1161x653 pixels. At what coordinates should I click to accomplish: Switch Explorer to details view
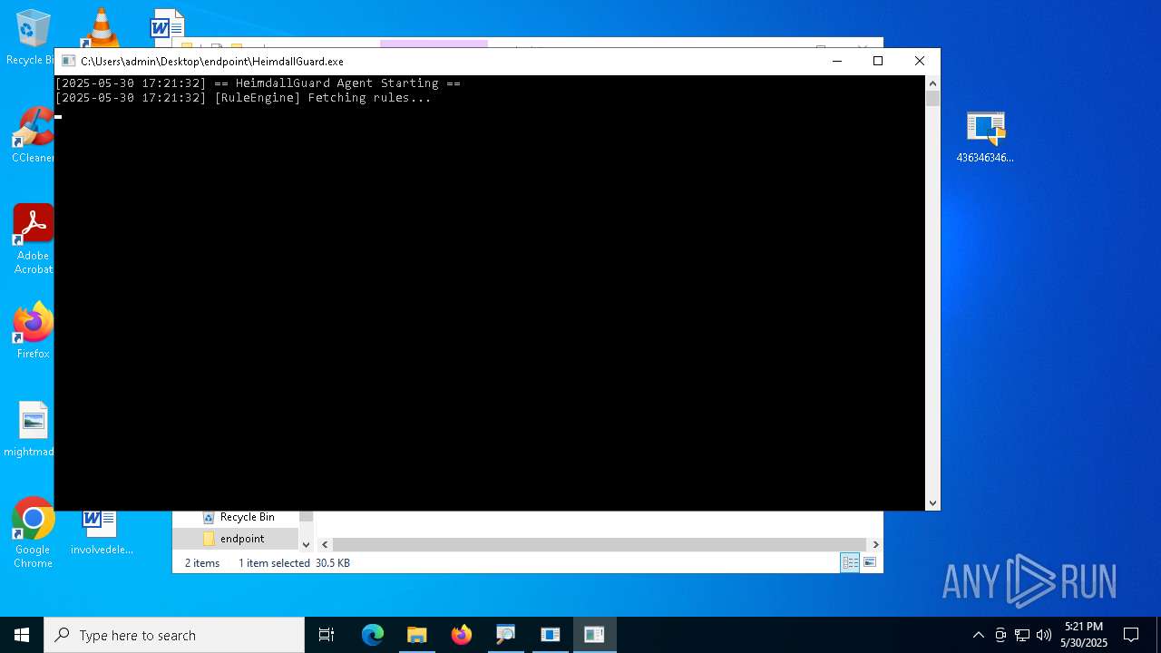850,563
